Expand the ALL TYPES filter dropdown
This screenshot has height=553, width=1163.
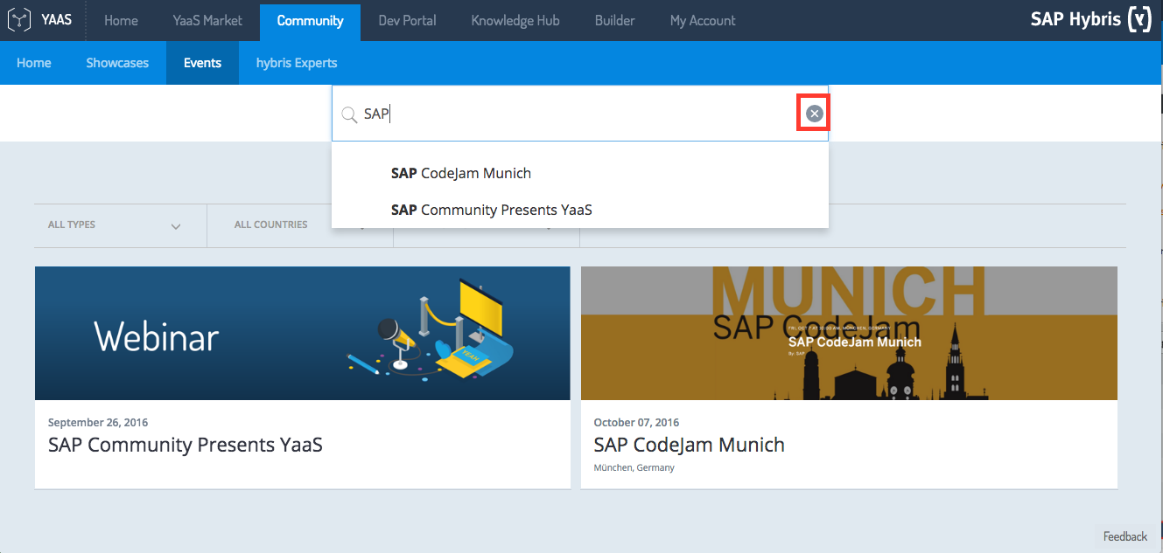pyautogui.click(x=121, y=225)
